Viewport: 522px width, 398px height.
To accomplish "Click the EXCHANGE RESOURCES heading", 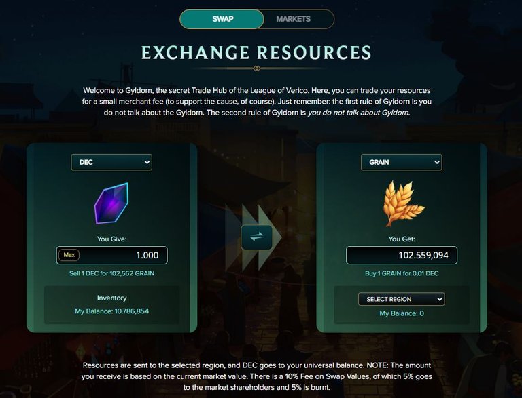I will coord(256,52).
